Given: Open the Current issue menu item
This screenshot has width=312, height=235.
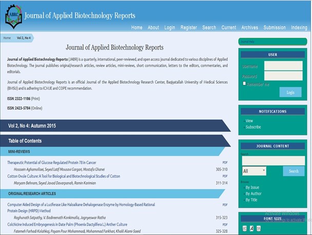Looking at the screenshot, I should tap(229, 28).
